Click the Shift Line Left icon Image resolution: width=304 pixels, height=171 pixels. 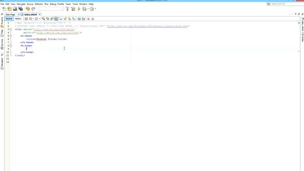pos(79,19)
